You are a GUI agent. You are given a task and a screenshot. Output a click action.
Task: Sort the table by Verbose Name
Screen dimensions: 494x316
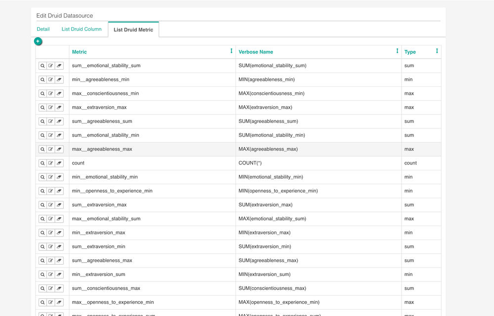click(397, 51)
